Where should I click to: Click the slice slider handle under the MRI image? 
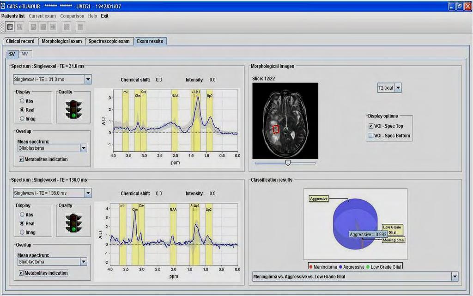288,163
